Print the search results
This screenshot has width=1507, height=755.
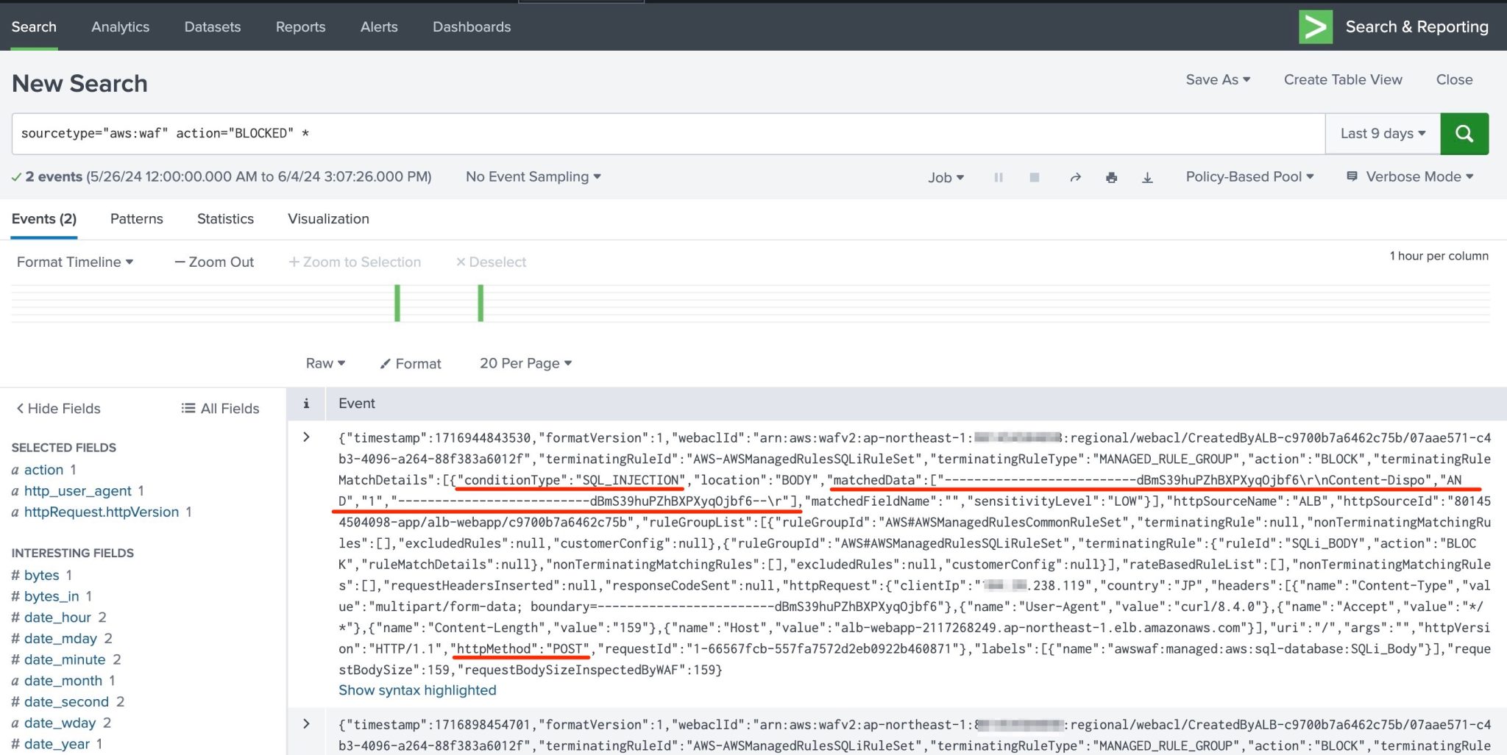click(1111, 177)
